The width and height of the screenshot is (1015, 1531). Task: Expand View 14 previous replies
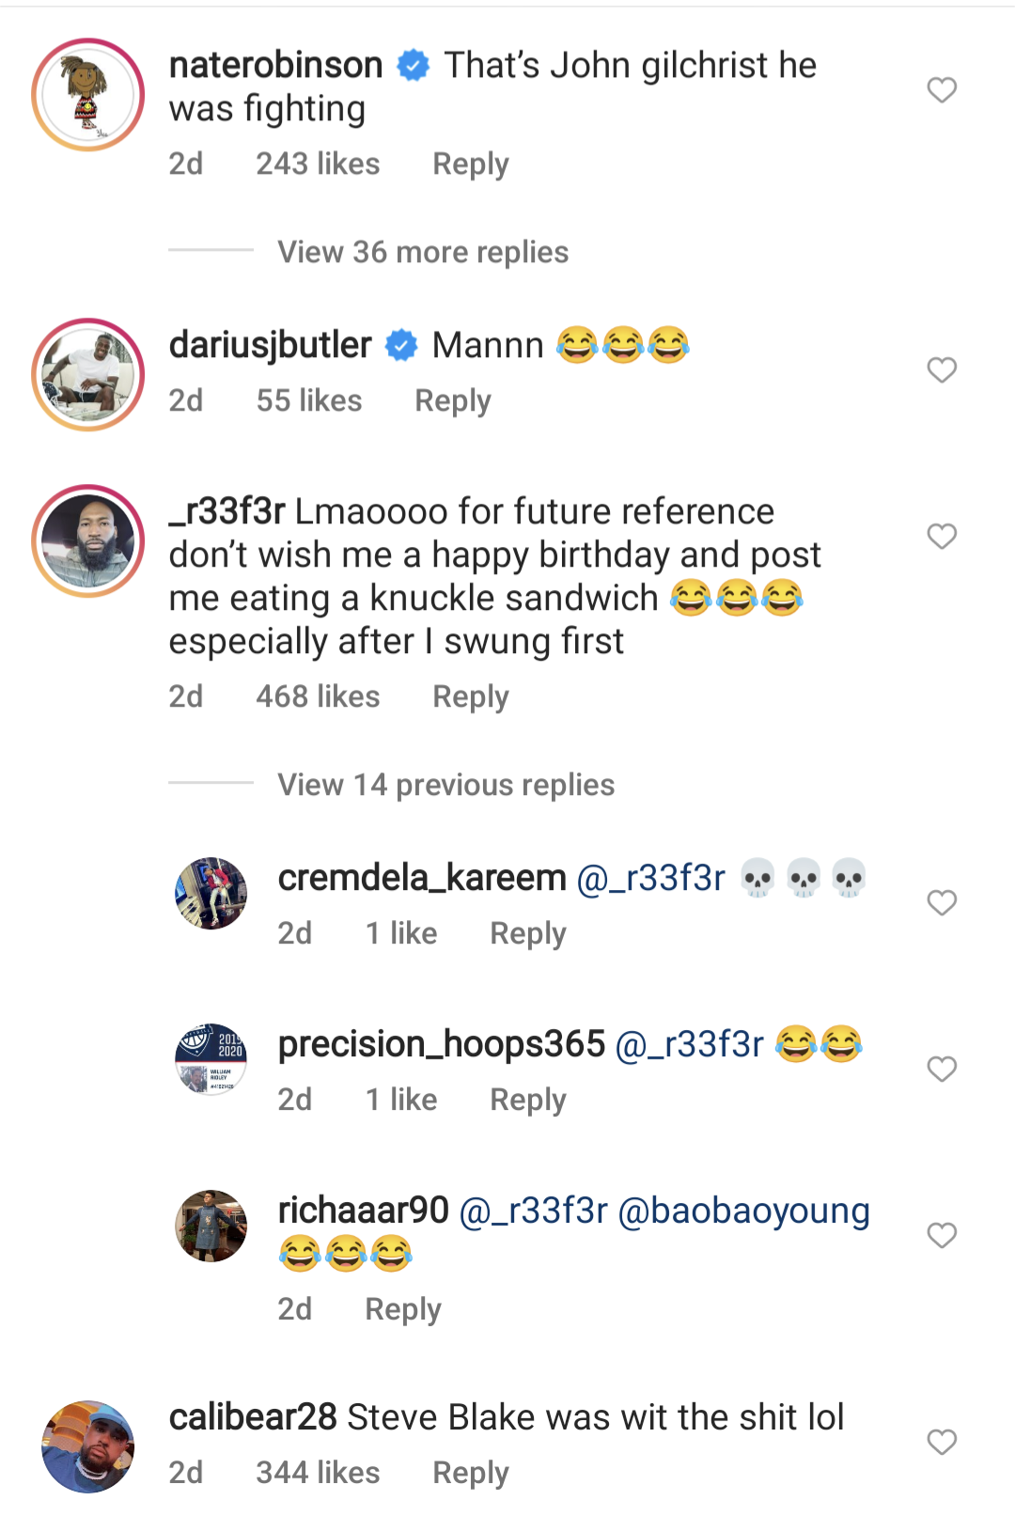[445, 785]
